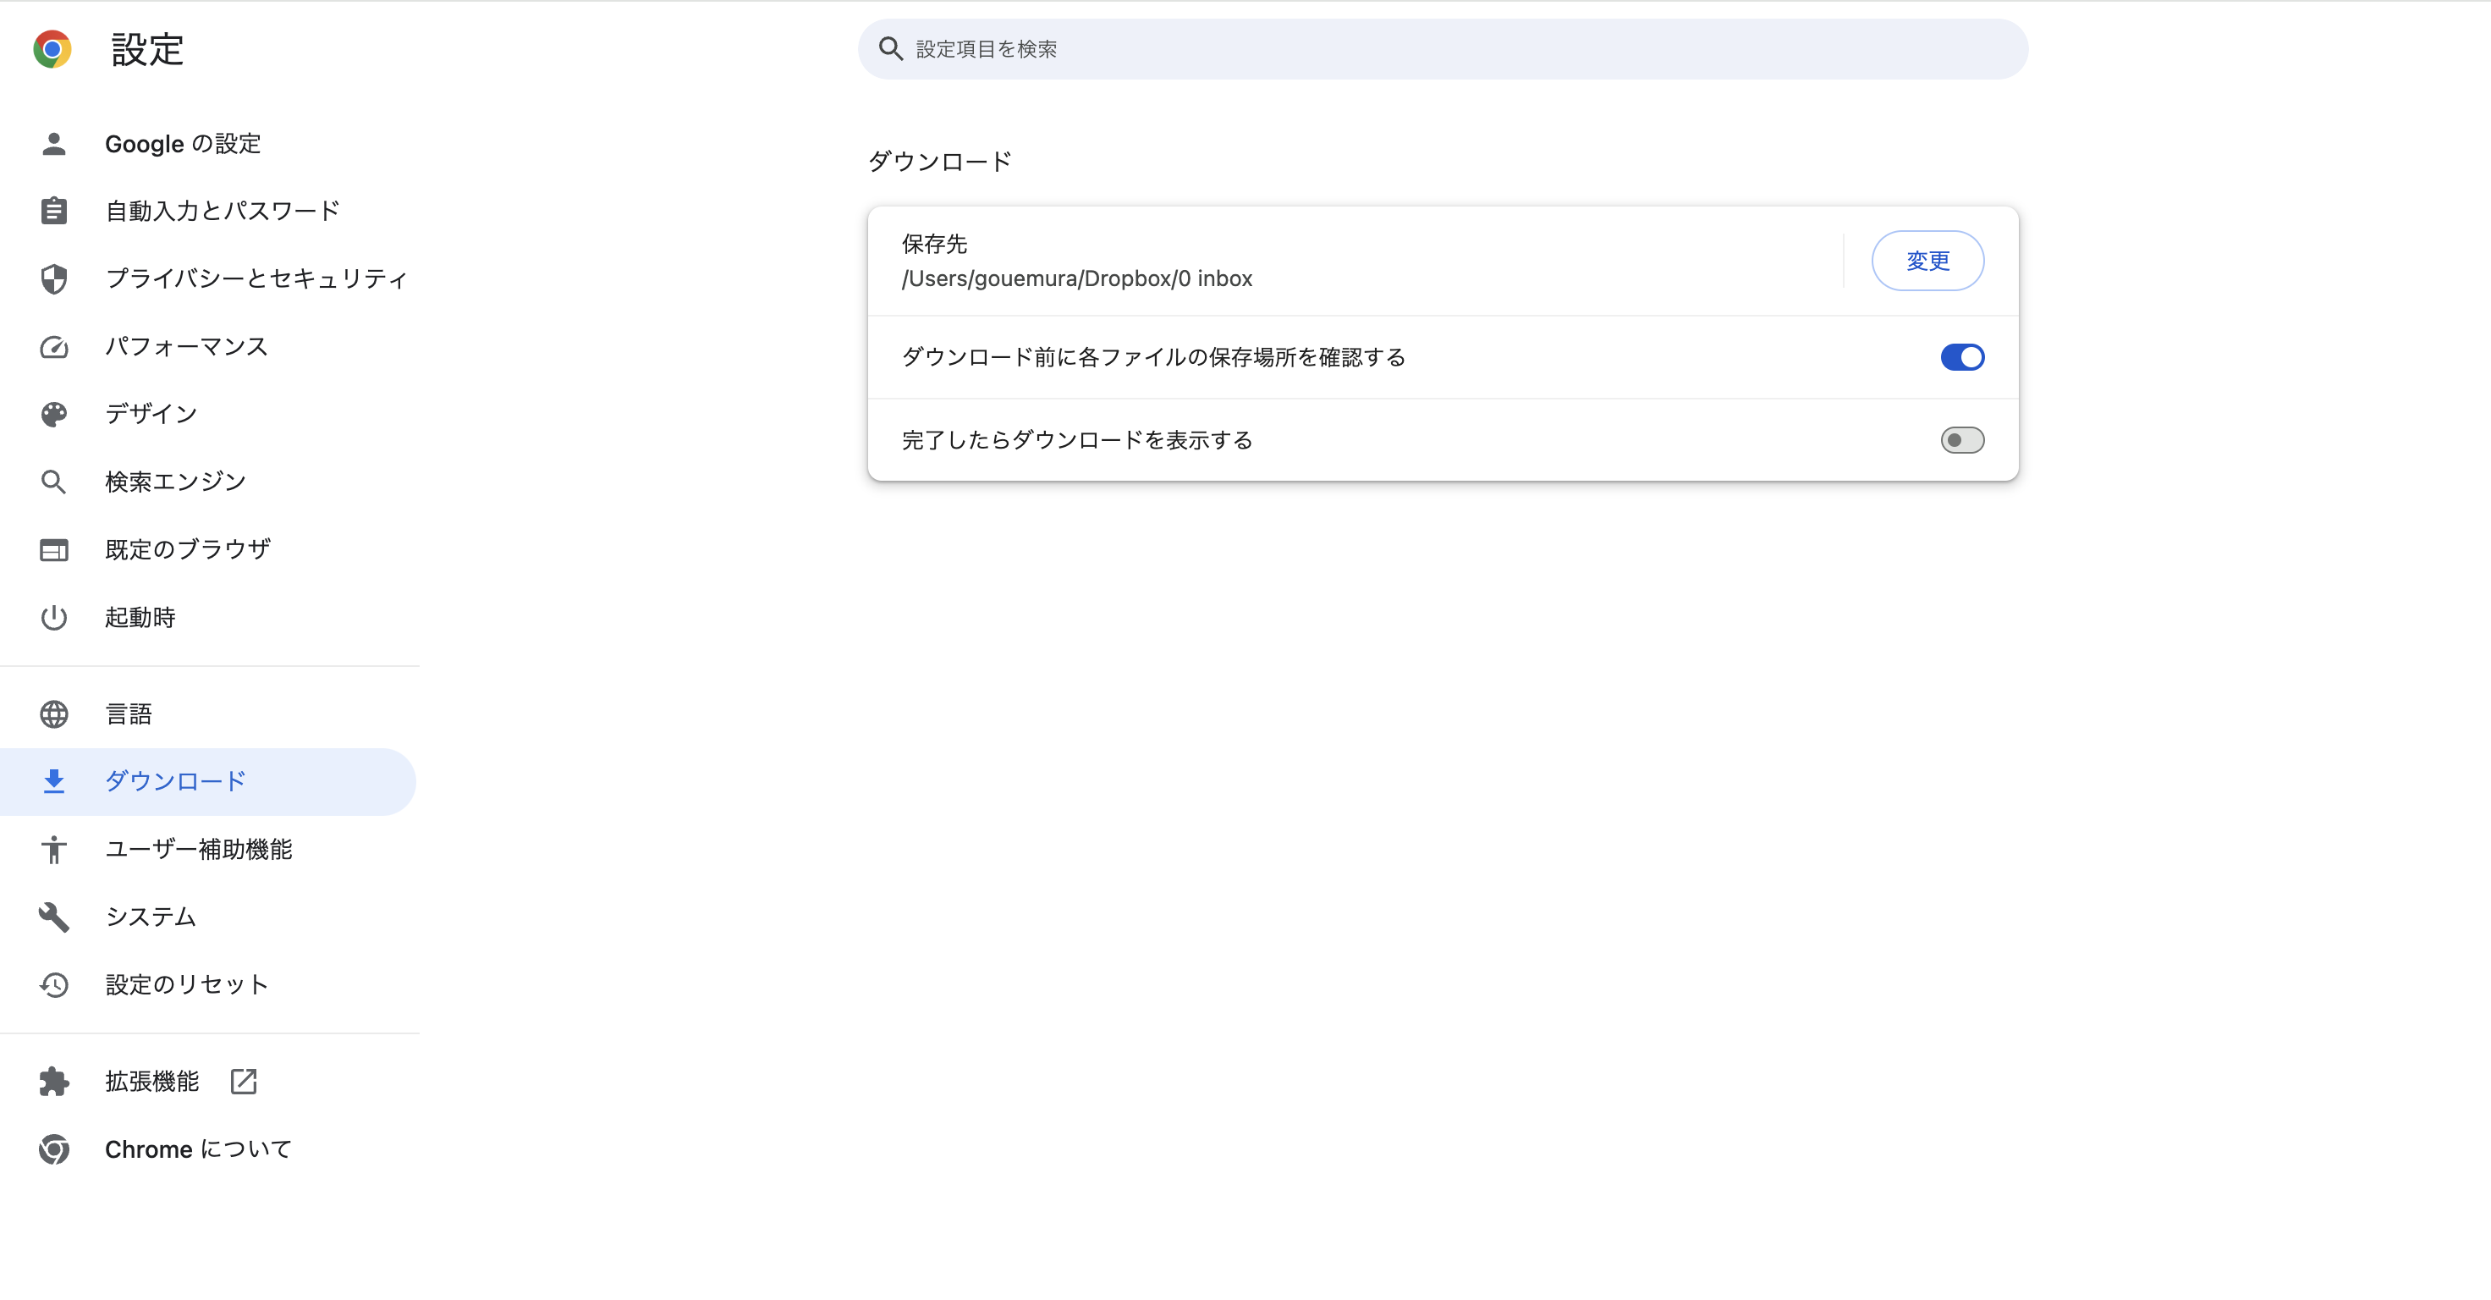
Task: Click the speedometer icon for パフォーマンス
Action: [x=54, y=346]
